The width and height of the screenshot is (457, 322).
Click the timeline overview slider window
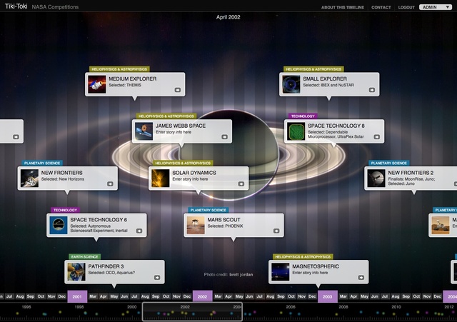pos(192,312)
